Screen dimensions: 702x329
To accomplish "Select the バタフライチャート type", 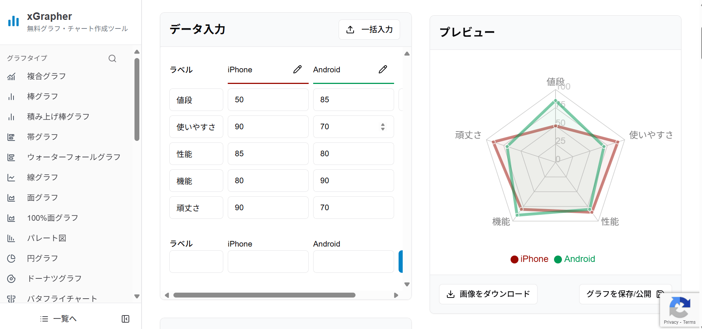I will point(61,299).
